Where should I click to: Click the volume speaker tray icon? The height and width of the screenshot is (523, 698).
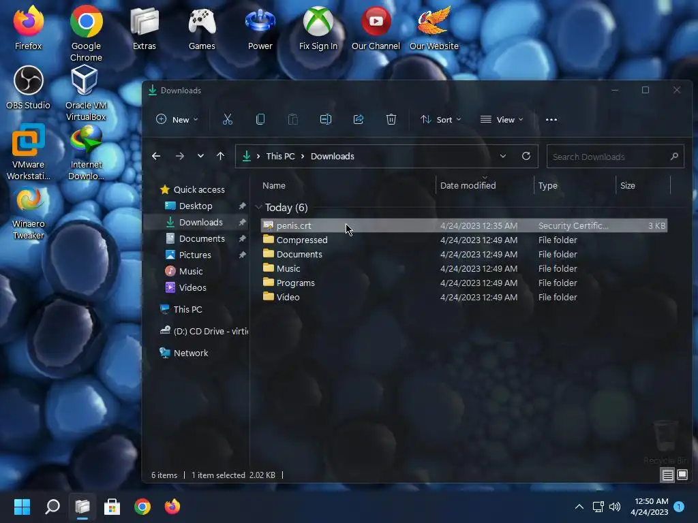point(615,507)
